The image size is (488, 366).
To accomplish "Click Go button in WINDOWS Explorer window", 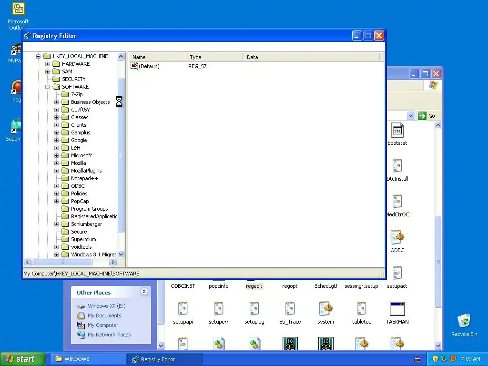I will point(427,116).
